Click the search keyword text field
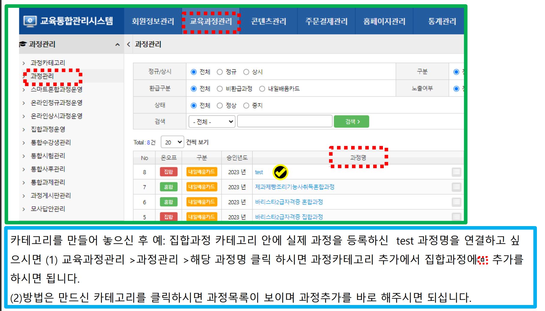 click(x=285, y=121)
